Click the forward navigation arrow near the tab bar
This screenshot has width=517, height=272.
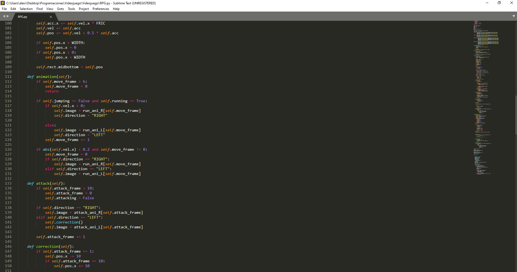(7, 16)
